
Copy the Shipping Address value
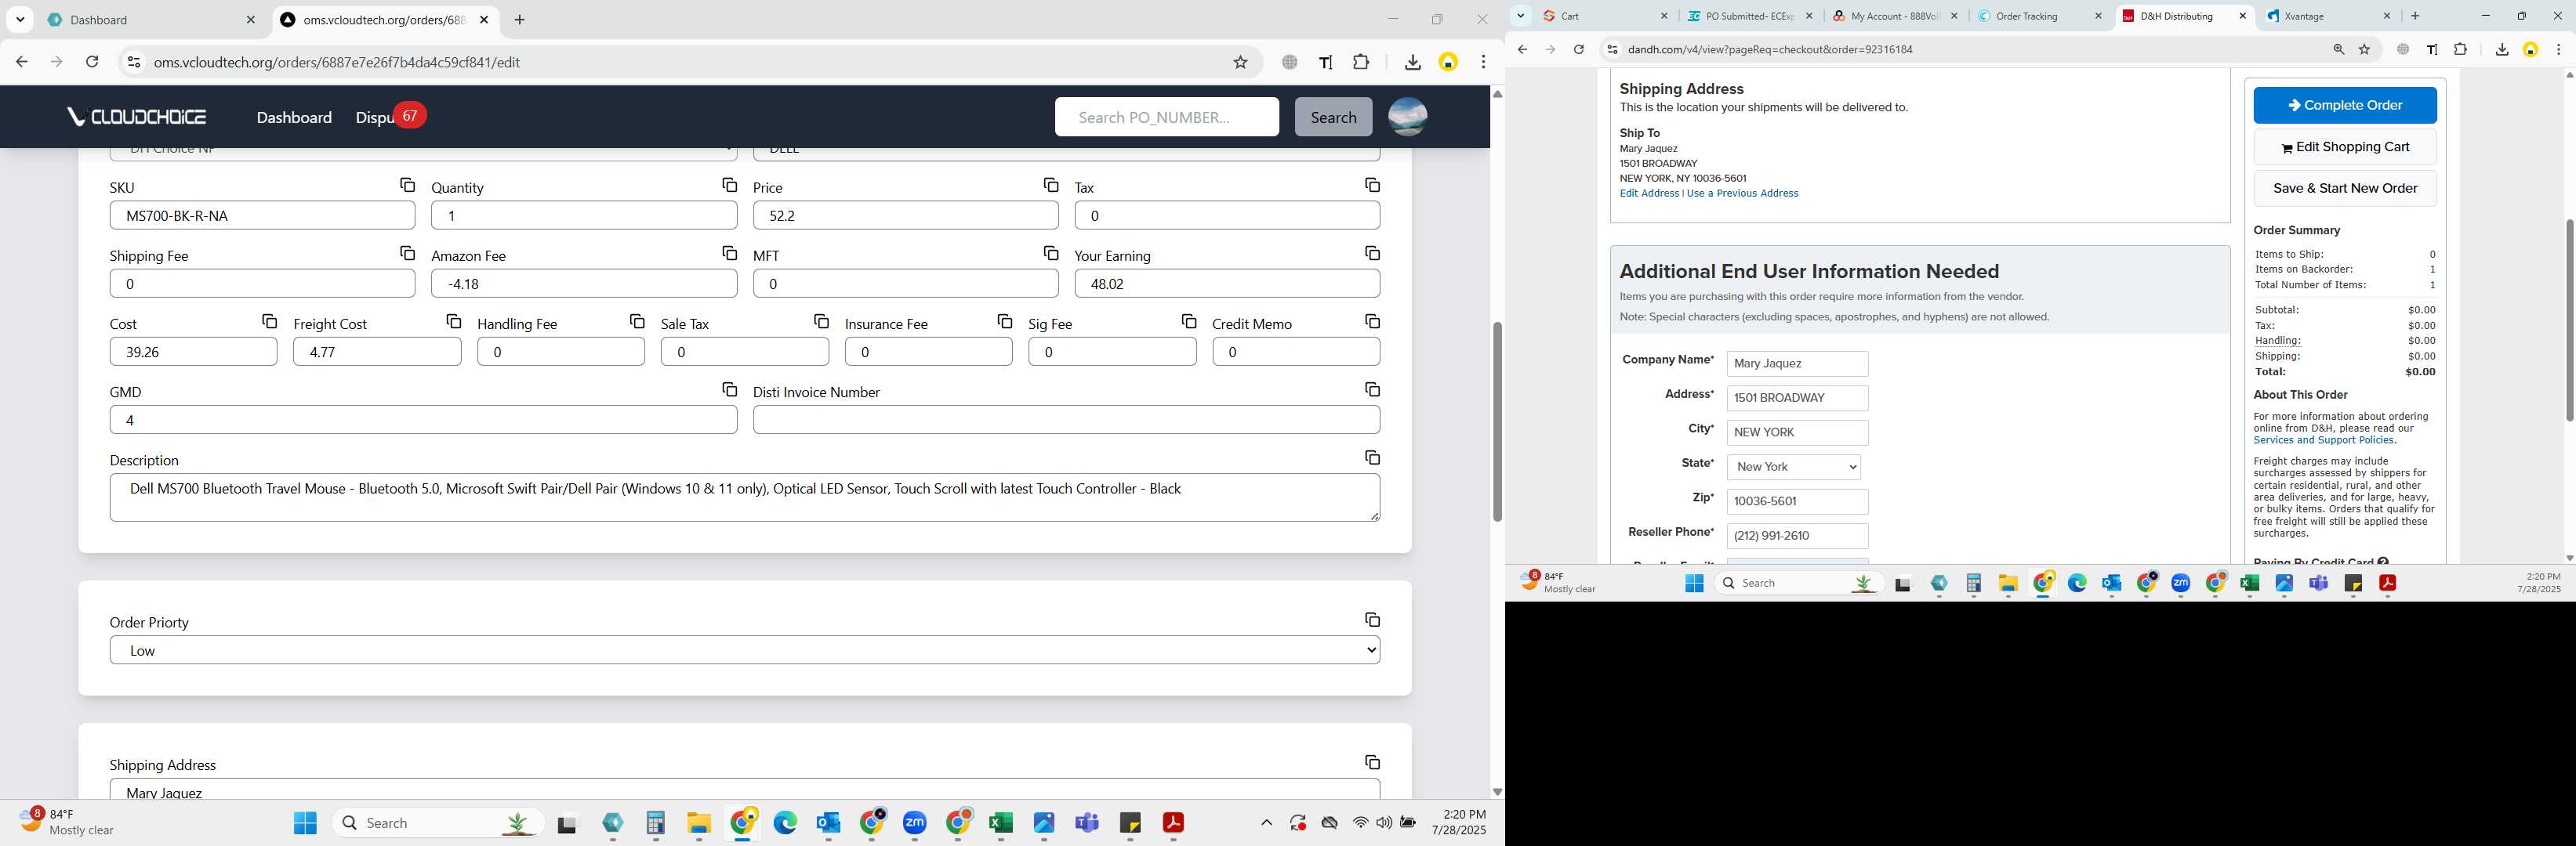point(1372,761)
